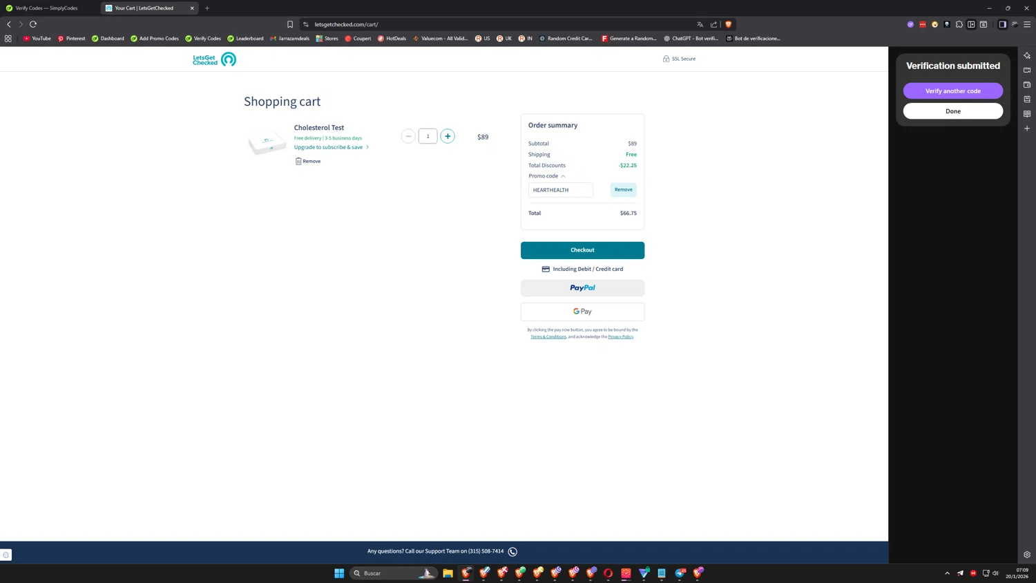
Task: Click the teal Checkout button
Action: tap(582, 250)
